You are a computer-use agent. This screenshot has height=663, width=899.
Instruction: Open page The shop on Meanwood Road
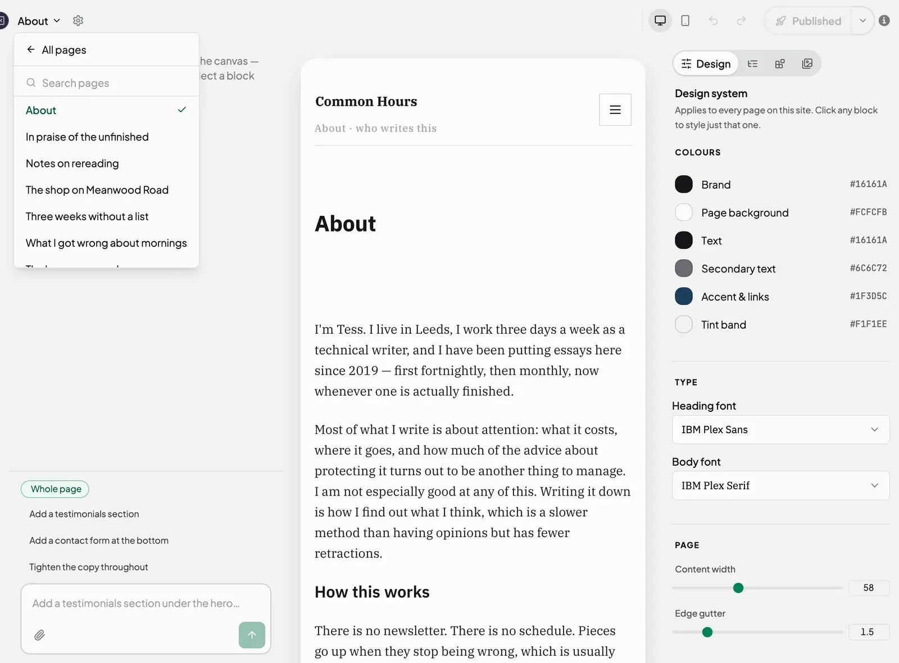pos(107,190)
